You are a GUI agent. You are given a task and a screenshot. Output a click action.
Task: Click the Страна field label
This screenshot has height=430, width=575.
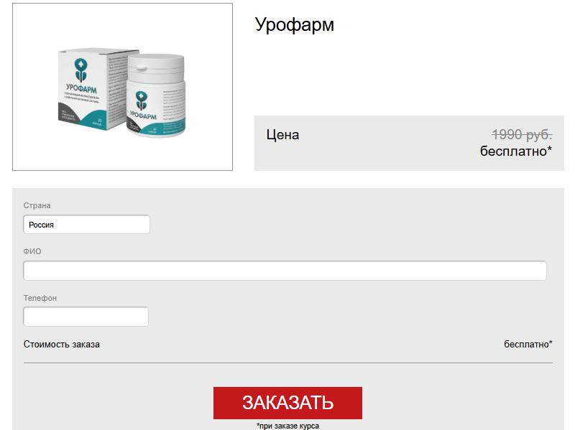(x=37, y=205)
